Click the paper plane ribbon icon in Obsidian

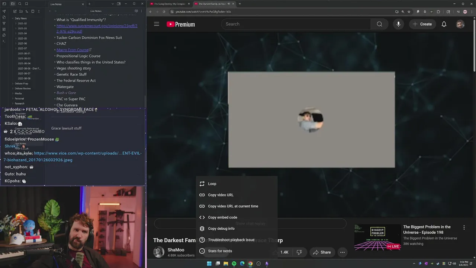point(4,11)
